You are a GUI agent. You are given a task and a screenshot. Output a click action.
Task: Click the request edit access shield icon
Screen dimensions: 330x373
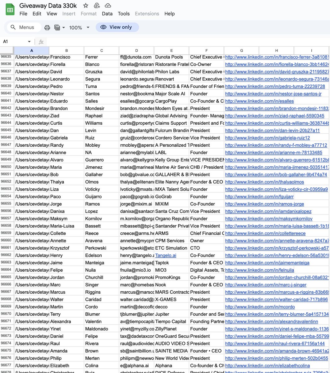96,5
